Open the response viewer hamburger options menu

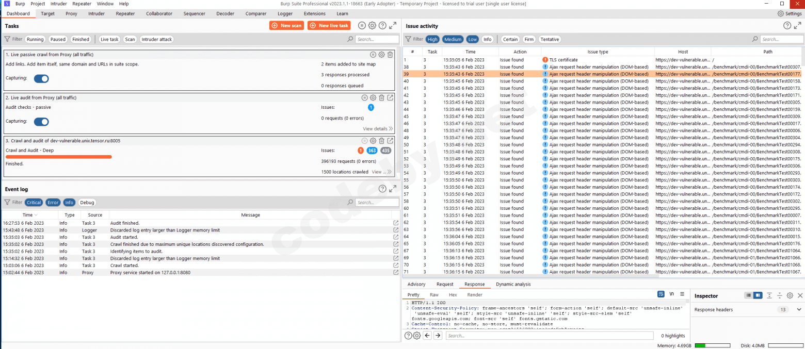coord(682,294)
